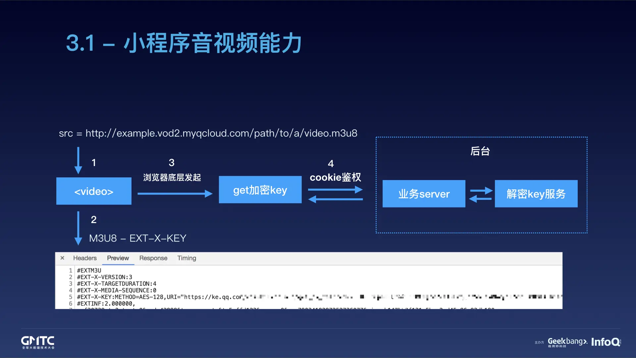Click the 解密key服务 box
636x358 pixels.
pyautogui.click(x=536, y=194)
